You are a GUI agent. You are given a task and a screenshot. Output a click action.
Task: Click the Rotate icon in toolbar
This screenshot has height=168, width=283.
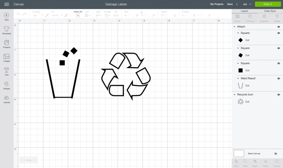pyautogui.click(x=163, y=15)
